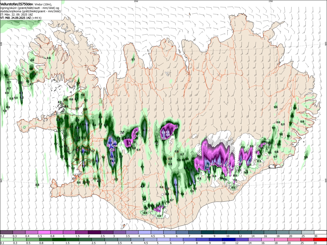327x245 pixels.
Task: Click the deep blue 10–12 rain legend swatch
Action: click(x=228, y=239)
